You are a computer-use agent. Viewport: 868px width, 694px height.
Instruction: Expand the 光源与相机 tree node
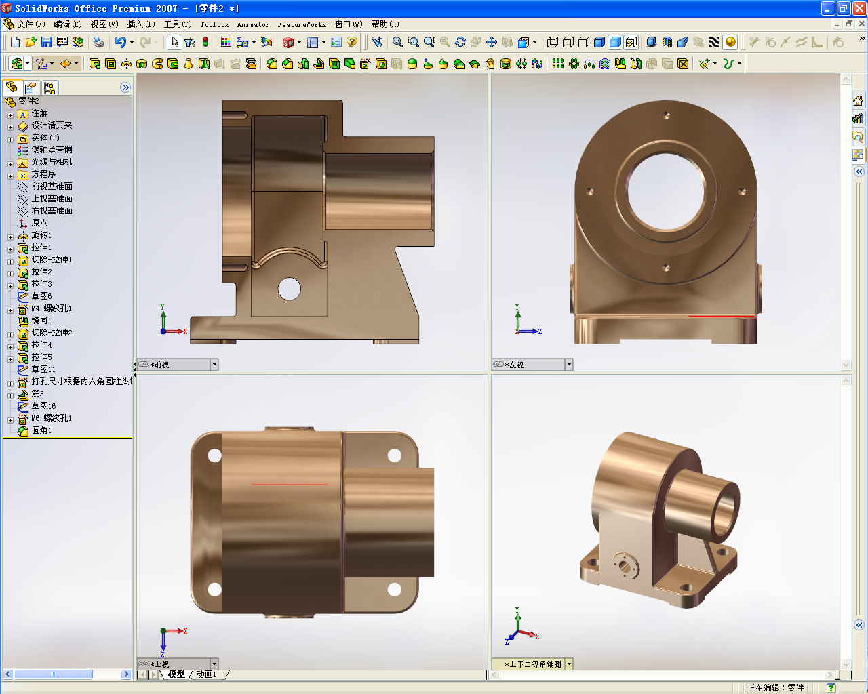[10, 163]
